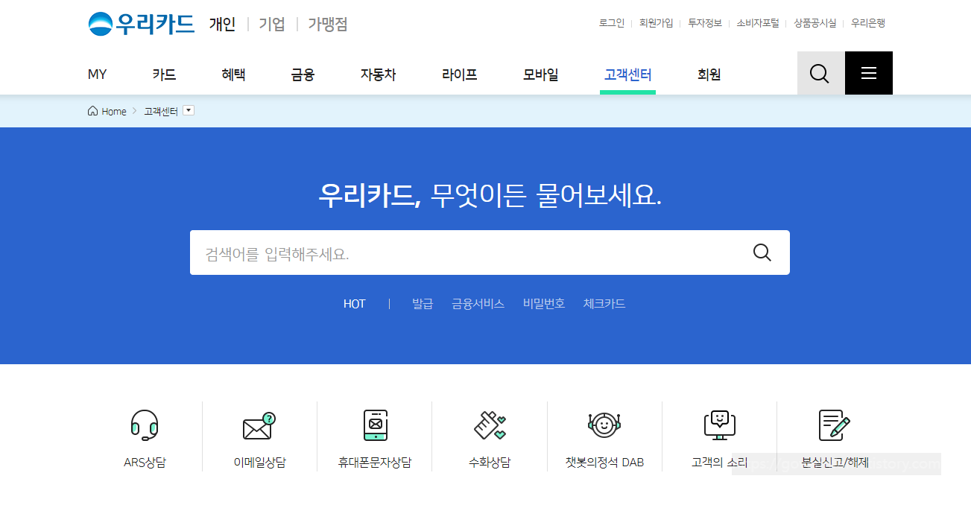971x505 pixels.
Task: Open the 모바일 menu
Action: pos(540,74)
